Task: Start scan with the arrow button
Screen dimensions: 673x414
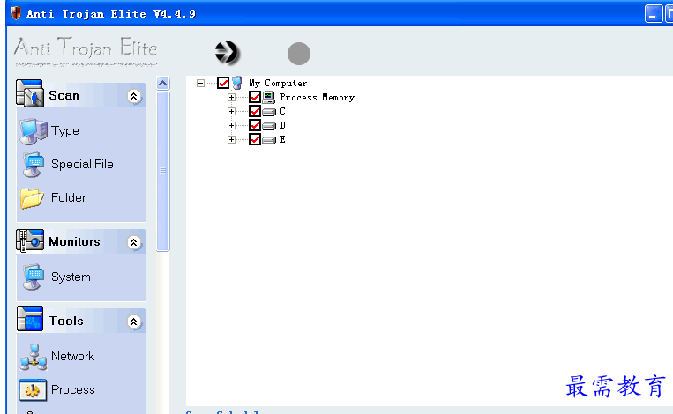Action: [227, 53]
